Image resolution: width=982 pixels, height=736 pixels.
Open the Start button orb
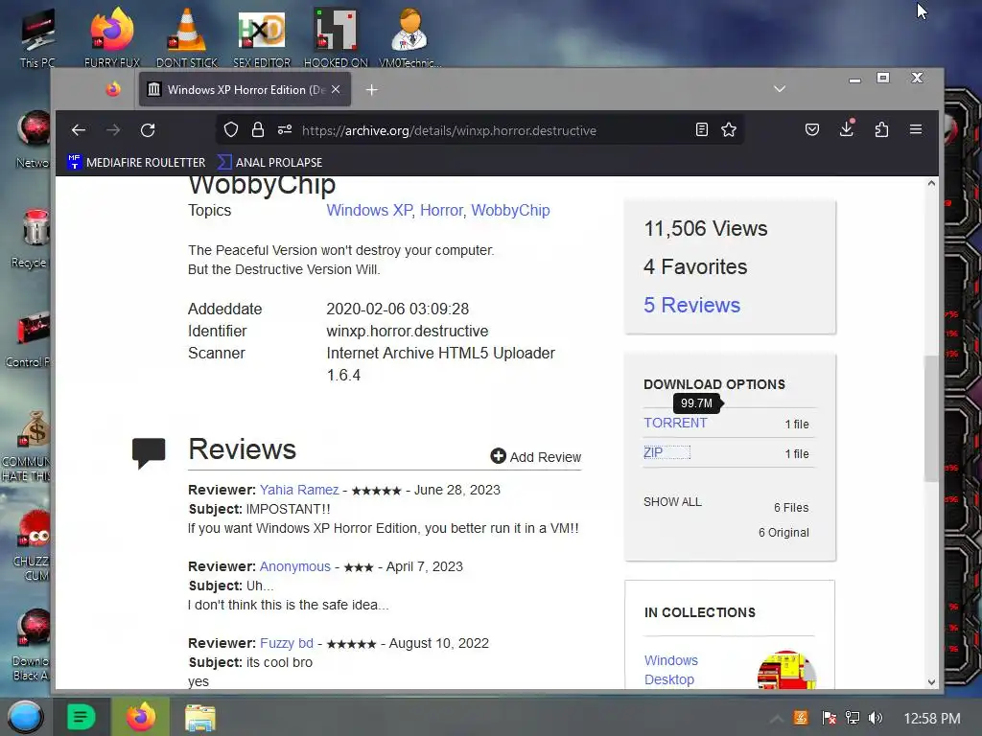(x=25, y=717)
